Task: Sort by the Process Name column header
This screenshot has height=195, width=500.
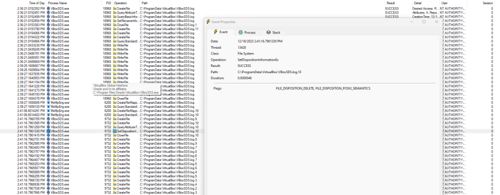Action: (x=57, y=3)
